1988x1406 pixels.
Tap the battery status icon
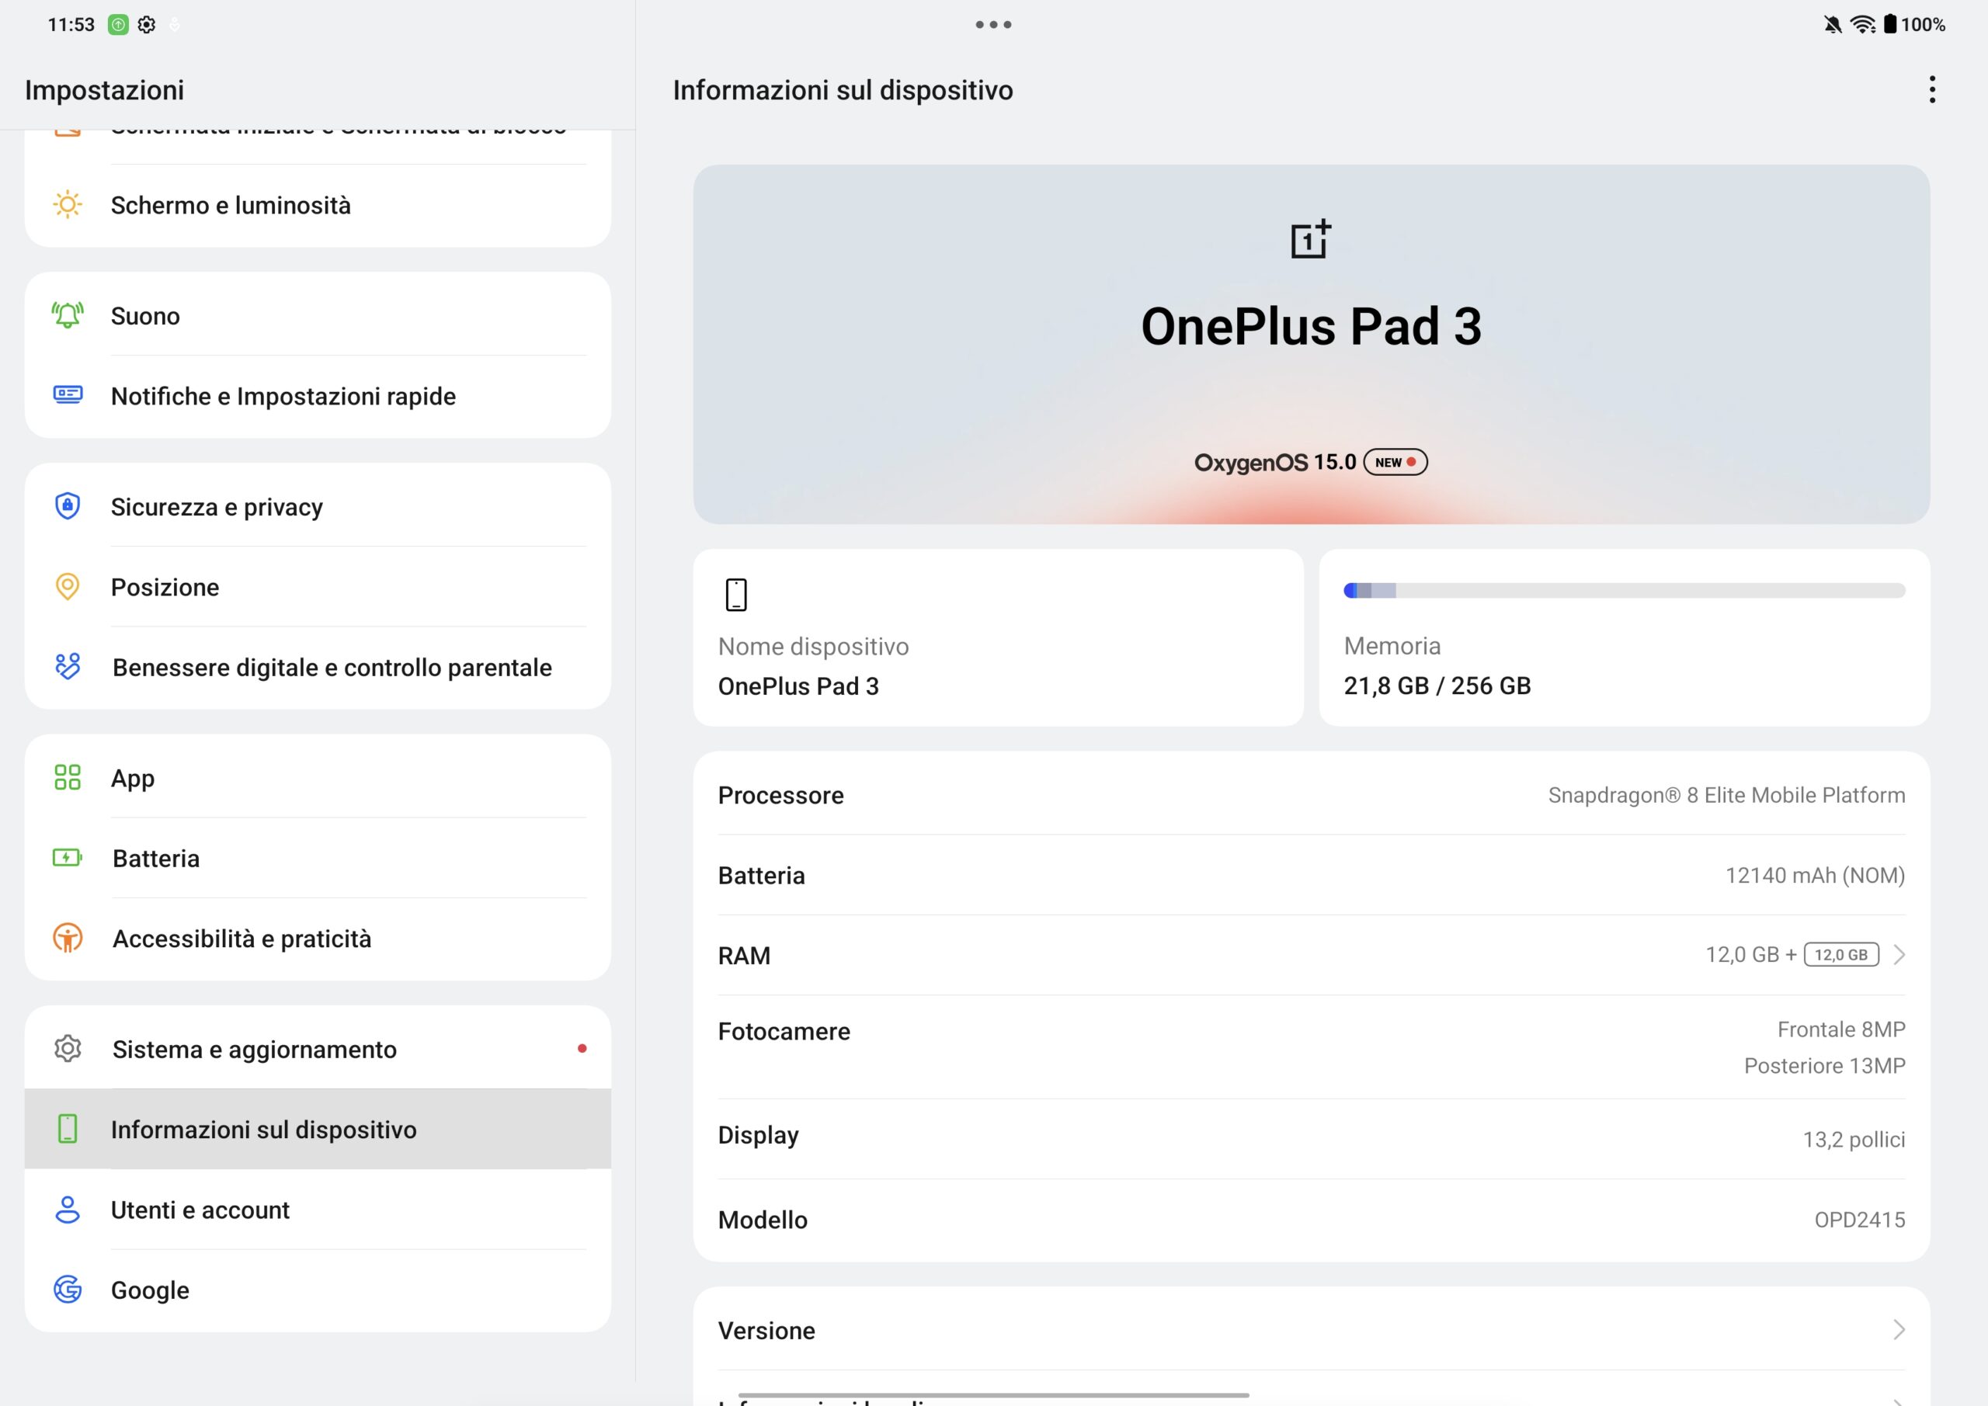coord(1890,24)
